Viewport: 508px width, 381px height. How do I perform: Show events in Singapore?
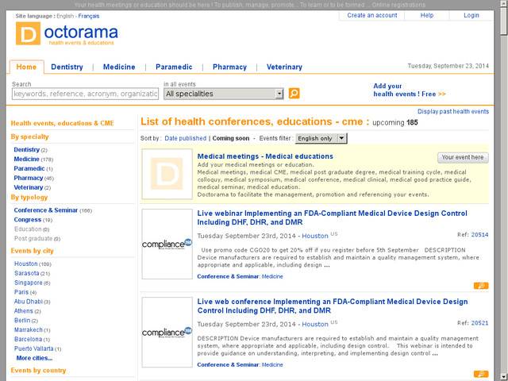click(29, 283)
